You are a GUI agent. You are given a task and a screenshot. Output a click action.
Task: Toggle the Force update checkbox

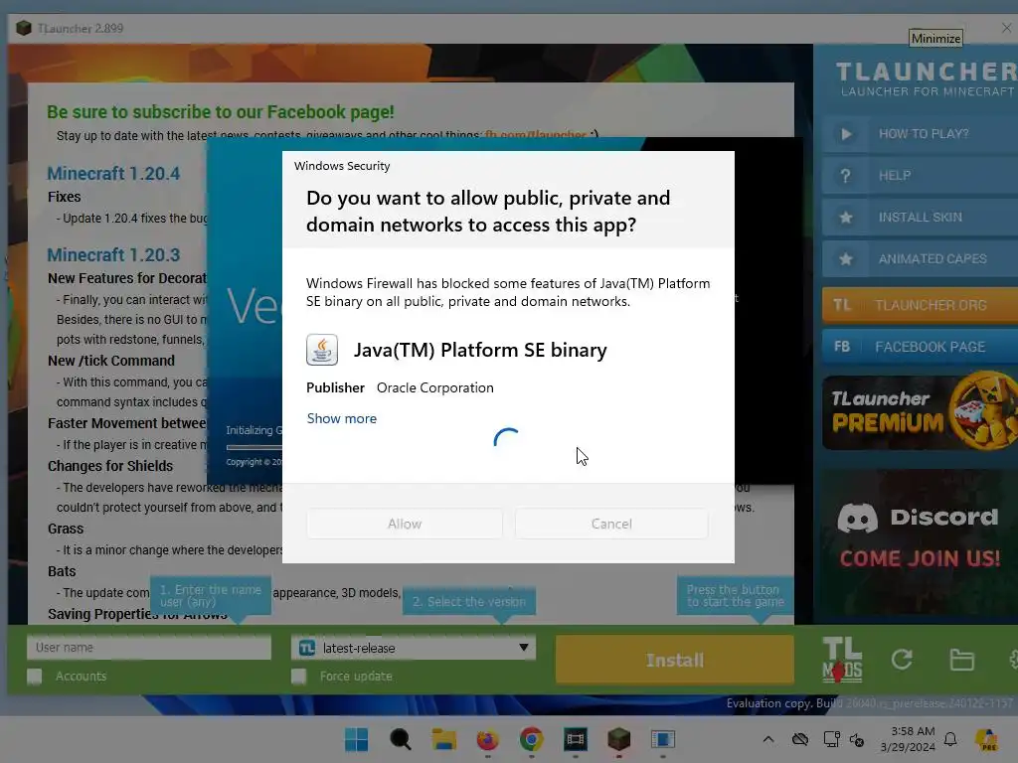coord(298,677)
